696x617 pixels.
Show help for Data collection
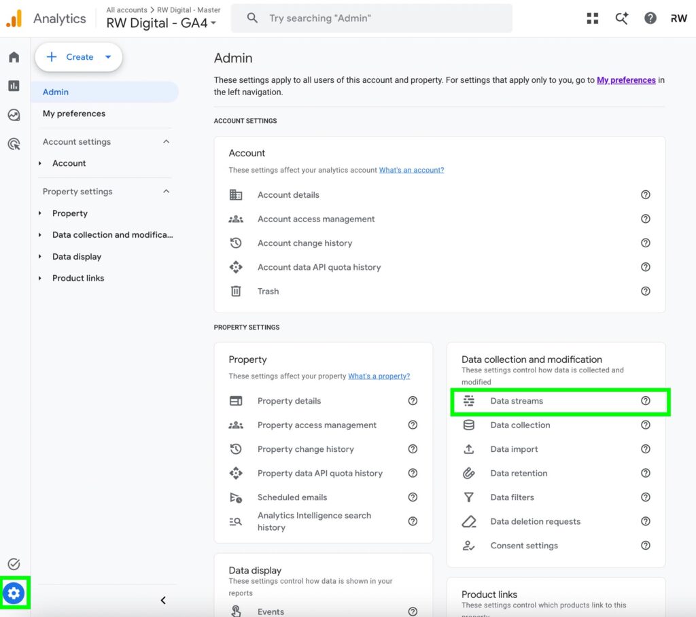(646, 425)
